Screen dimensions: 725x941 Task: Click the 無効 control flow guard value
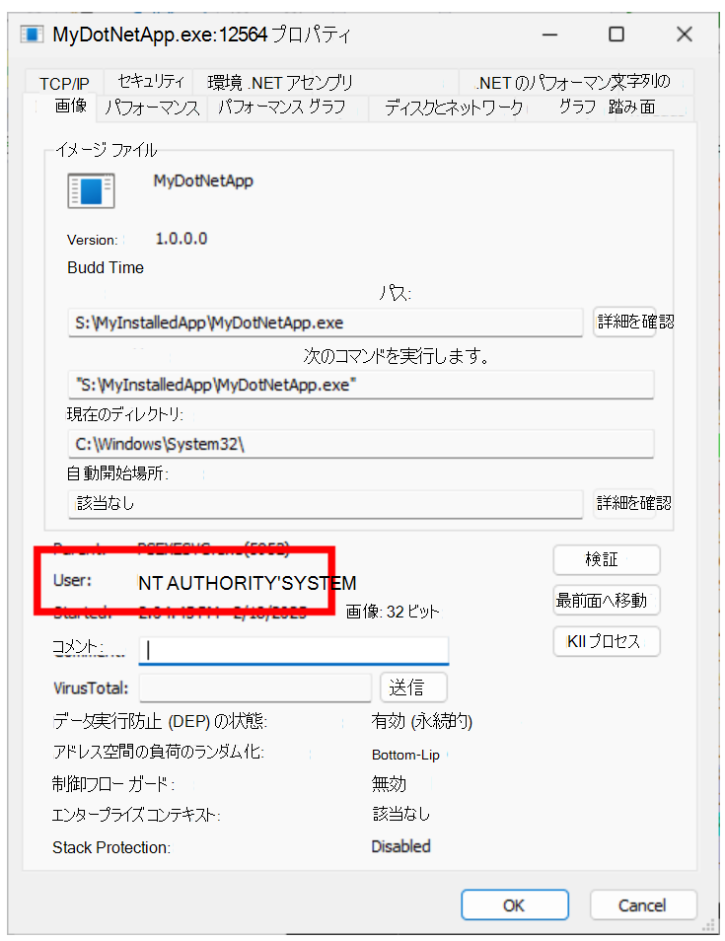click(389, 783)
